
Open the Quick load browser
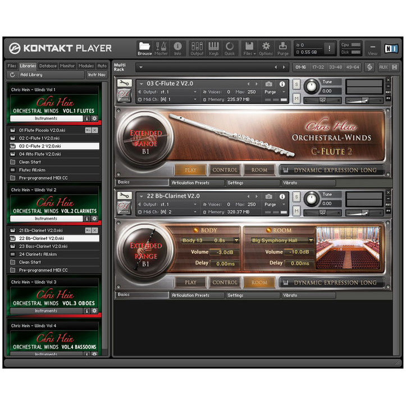230,48
